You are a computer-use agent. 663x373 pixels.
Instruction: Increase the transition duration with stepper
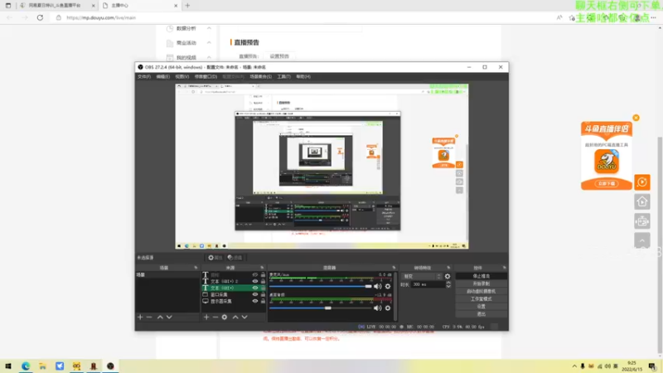pyautogui.click(x=448, y=283)
